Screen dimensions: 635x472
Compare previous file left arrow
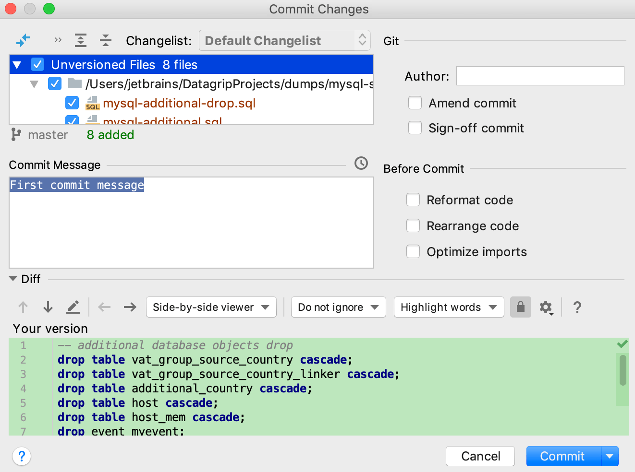click(x=104, y=307)
